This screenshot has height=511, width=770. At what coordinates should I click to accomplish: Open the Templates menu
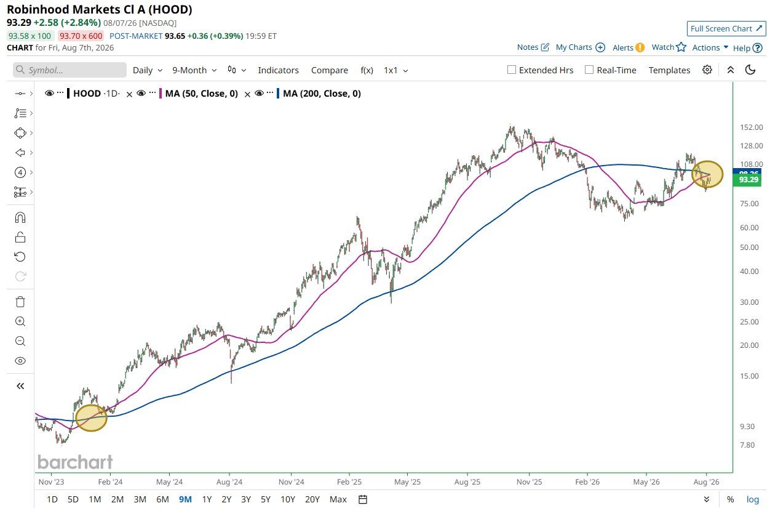[x=669, y=70]
